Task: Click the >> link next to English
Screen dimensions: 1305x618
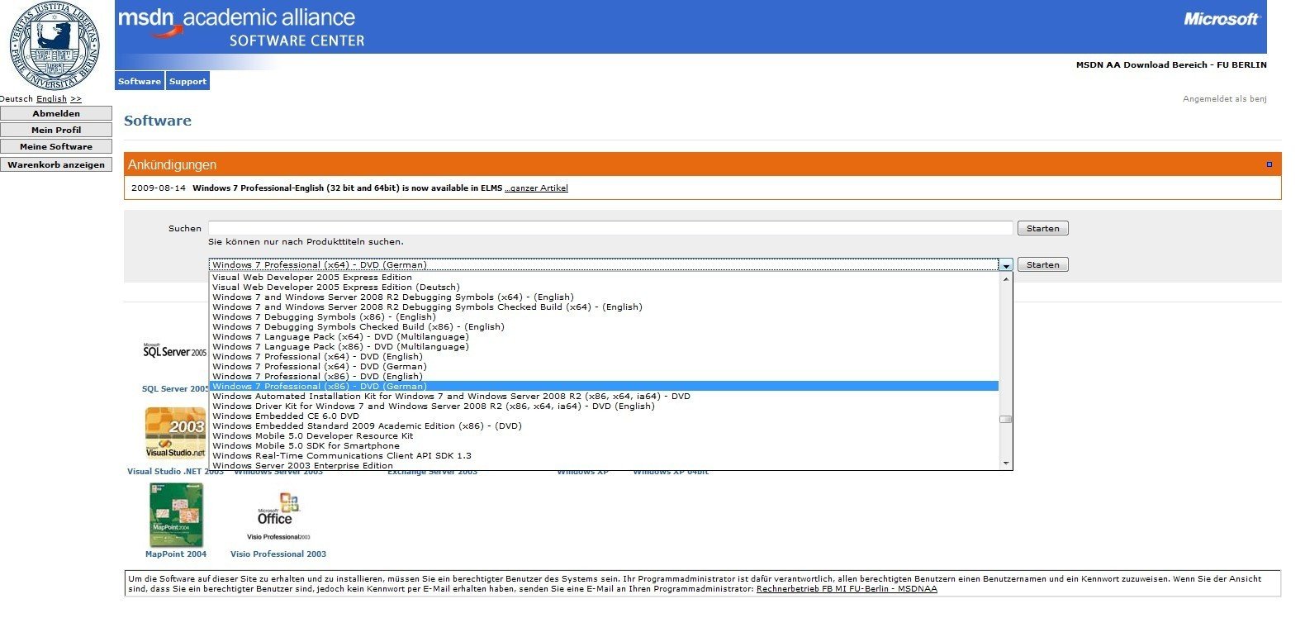Action: pos(75,98)
